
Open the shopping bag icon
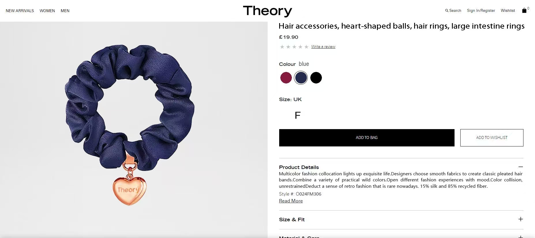coord(524,10)
